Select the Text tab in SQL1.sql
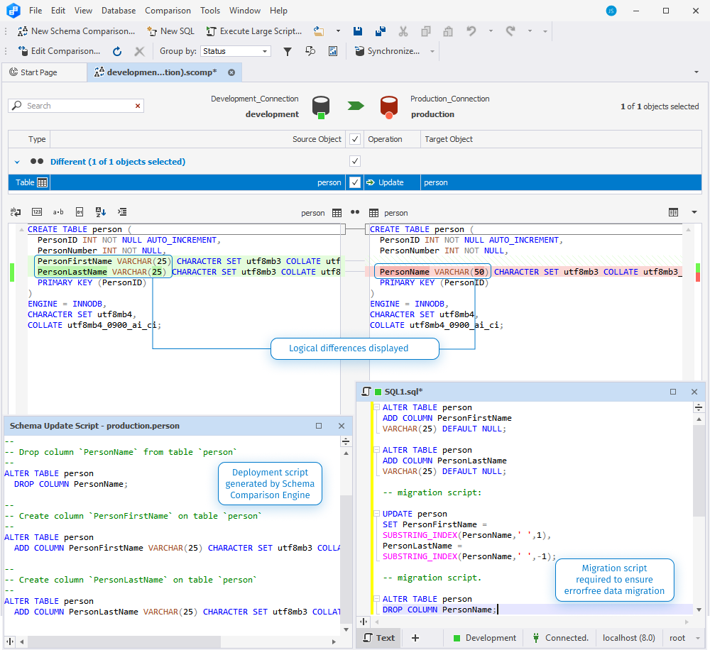The image size is (710, 650). [379, 638]
